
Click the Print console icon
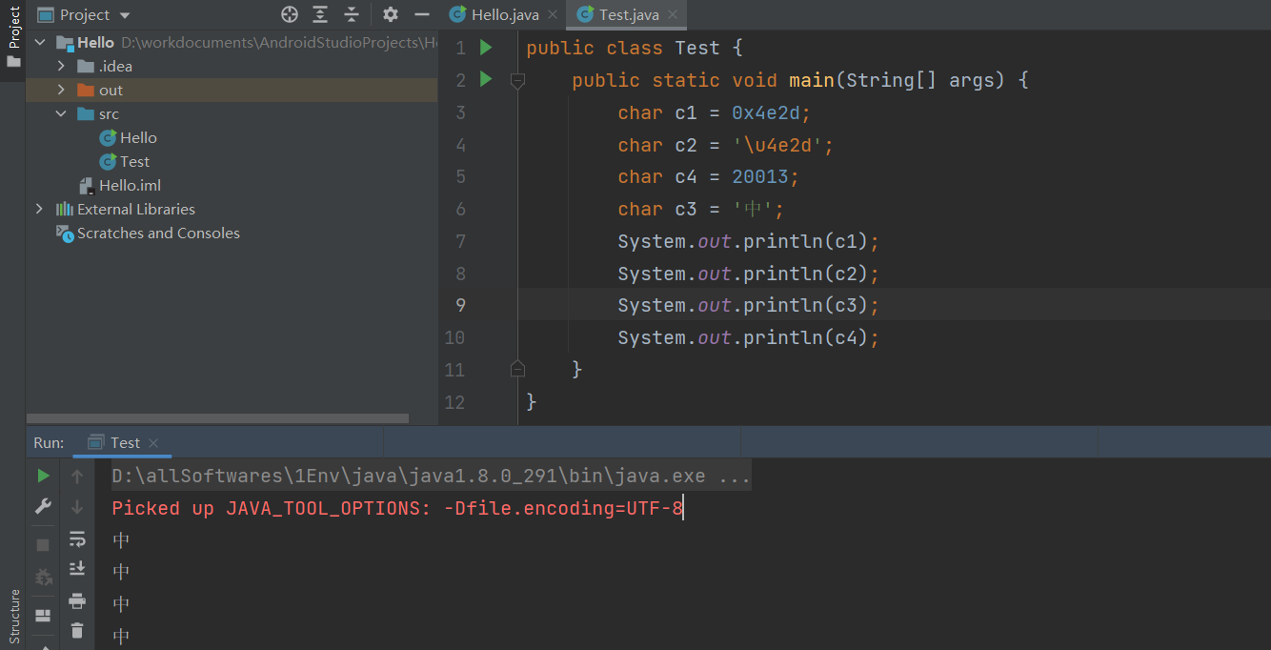[77, 600]
